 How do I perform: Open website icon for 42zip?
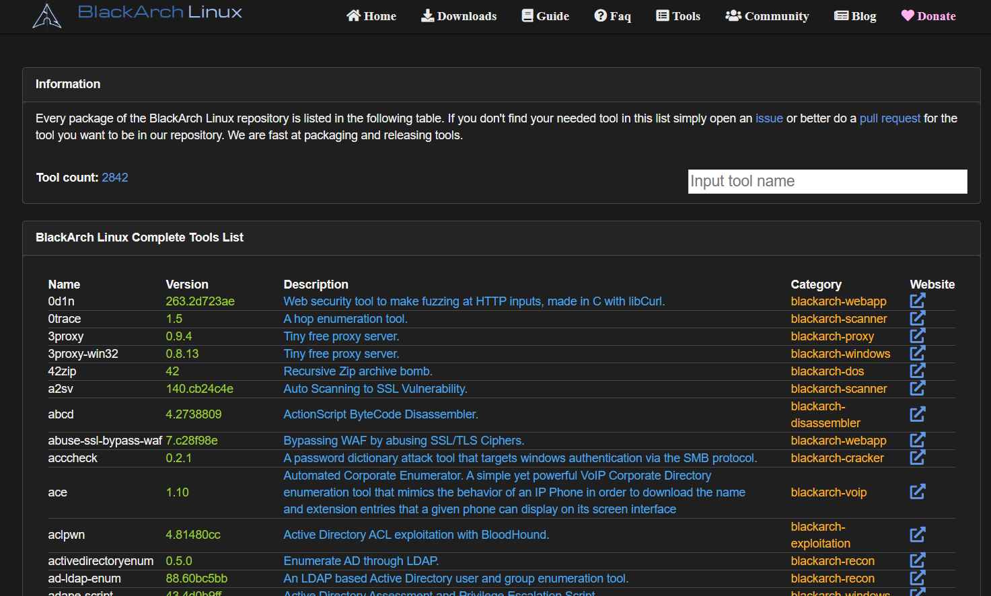point(918,371)
